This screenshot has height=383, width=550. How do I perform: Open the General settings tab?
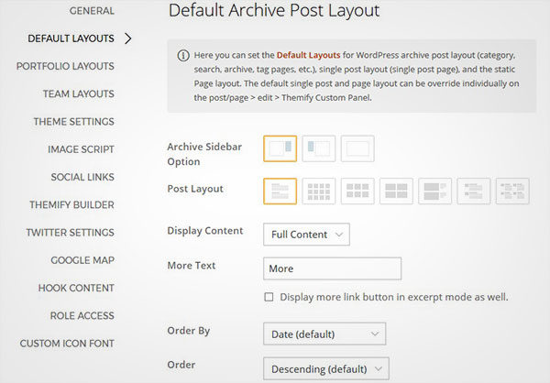tap(92, 11)
